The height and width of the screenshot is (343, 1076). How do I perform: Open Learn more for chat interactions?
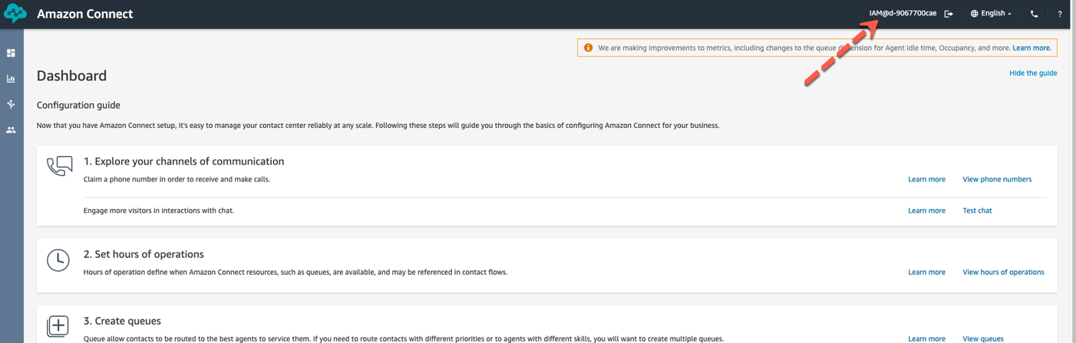(926, 211)
